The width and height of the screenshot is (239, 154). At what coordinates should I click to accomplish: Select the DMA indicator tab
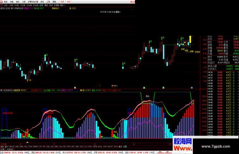coord(21,146)
